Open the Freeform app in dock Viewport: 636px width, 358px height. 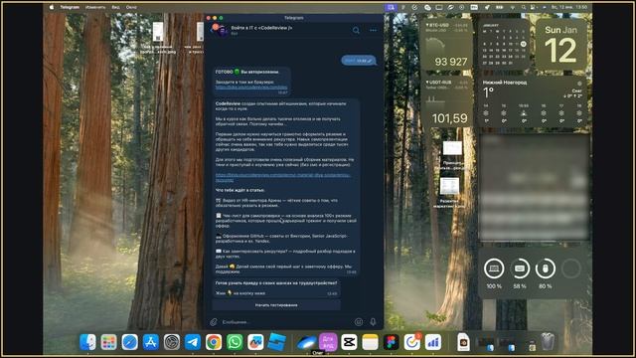click(x=256, y=342)
